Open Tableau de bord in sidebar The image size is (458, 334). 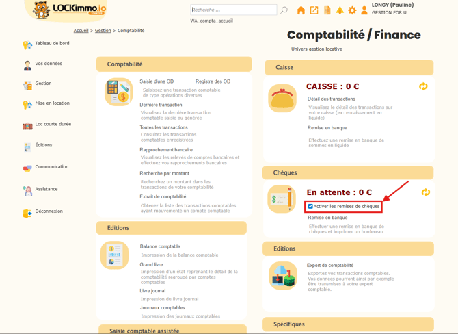pyautogui.click(x=52, y=44)
